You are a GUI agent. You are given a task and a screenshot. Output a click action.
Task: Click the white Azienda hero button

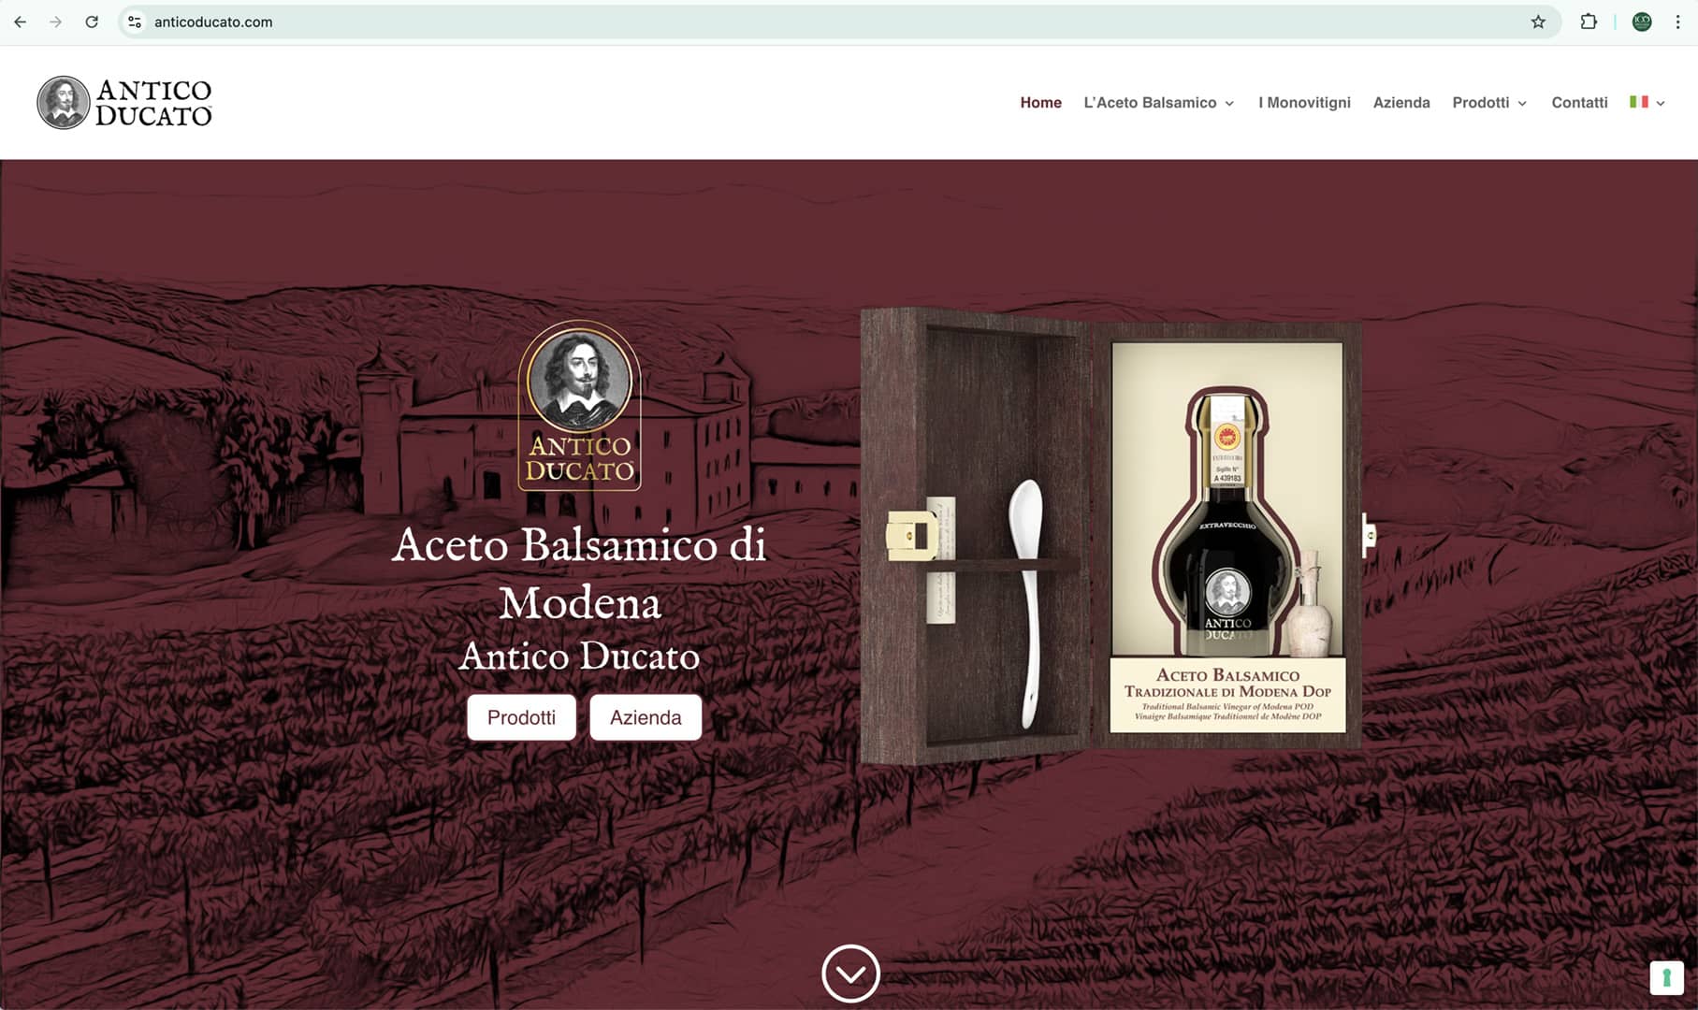tap(646, 717)
